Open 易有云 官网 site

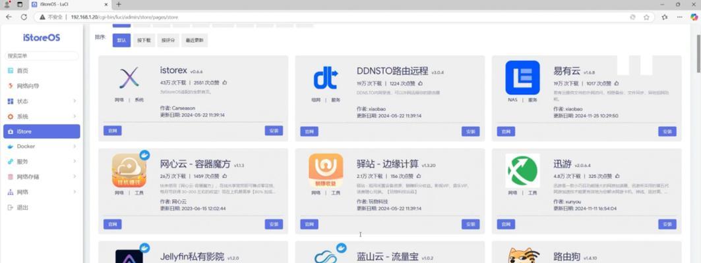(506, 131)
